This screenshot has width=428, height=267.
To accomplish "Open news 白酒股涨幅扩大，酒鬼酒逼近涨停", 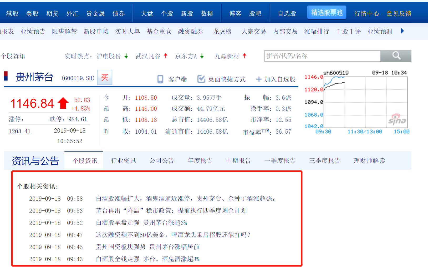I will click(186, 199).
